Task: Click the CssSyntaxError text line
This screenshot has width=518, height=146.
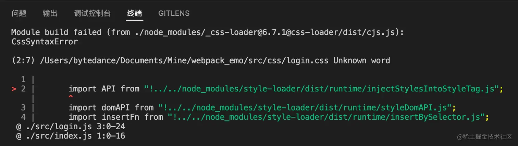Action: (45, 42)
